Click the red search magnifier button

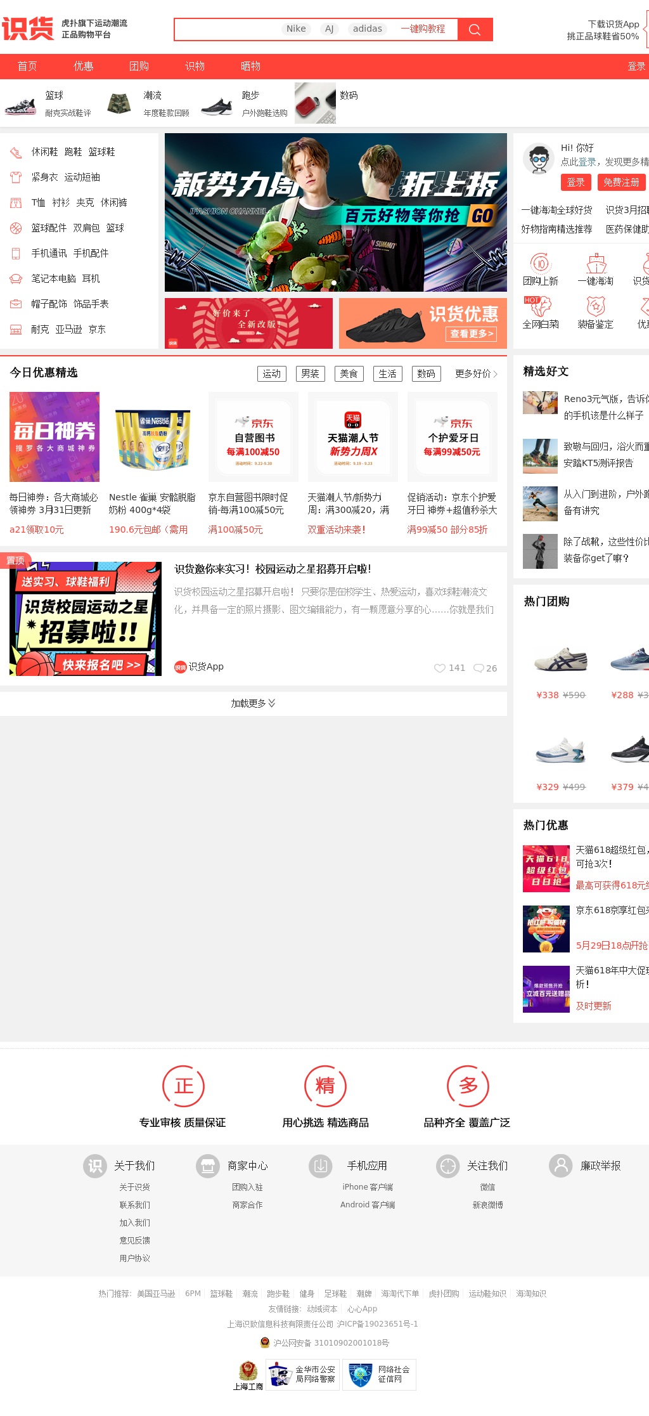(x=475, y=29)
